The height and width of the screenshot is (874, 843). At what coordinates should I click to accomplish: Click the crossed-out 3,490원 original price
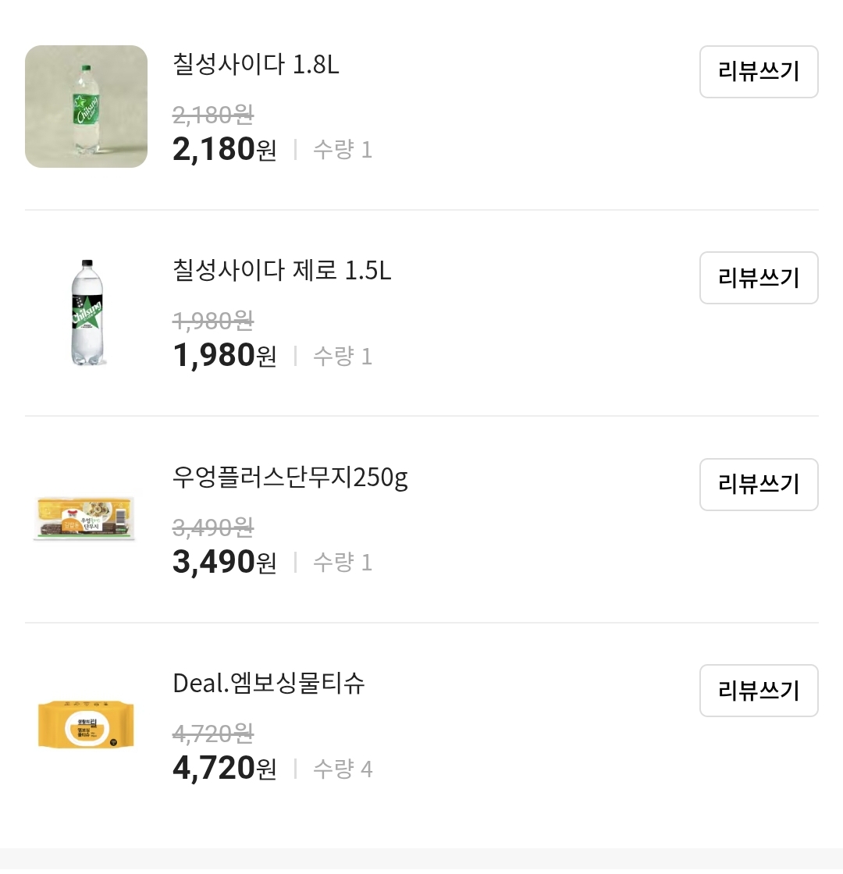[213, 528]
